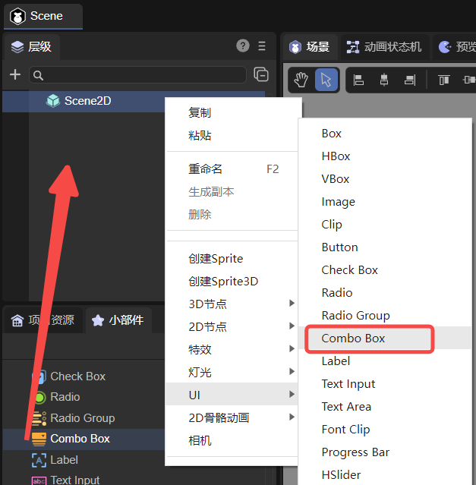Select Radio Group in widgets list
The width and height of the screenshot is (476, 485).
click(x=82, y=418)
